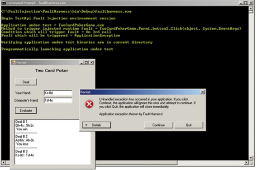Click the 'Ks-8d : Td-4c' result line
The height and width of the screenshot is (170, 257).
tap(25, 155)
